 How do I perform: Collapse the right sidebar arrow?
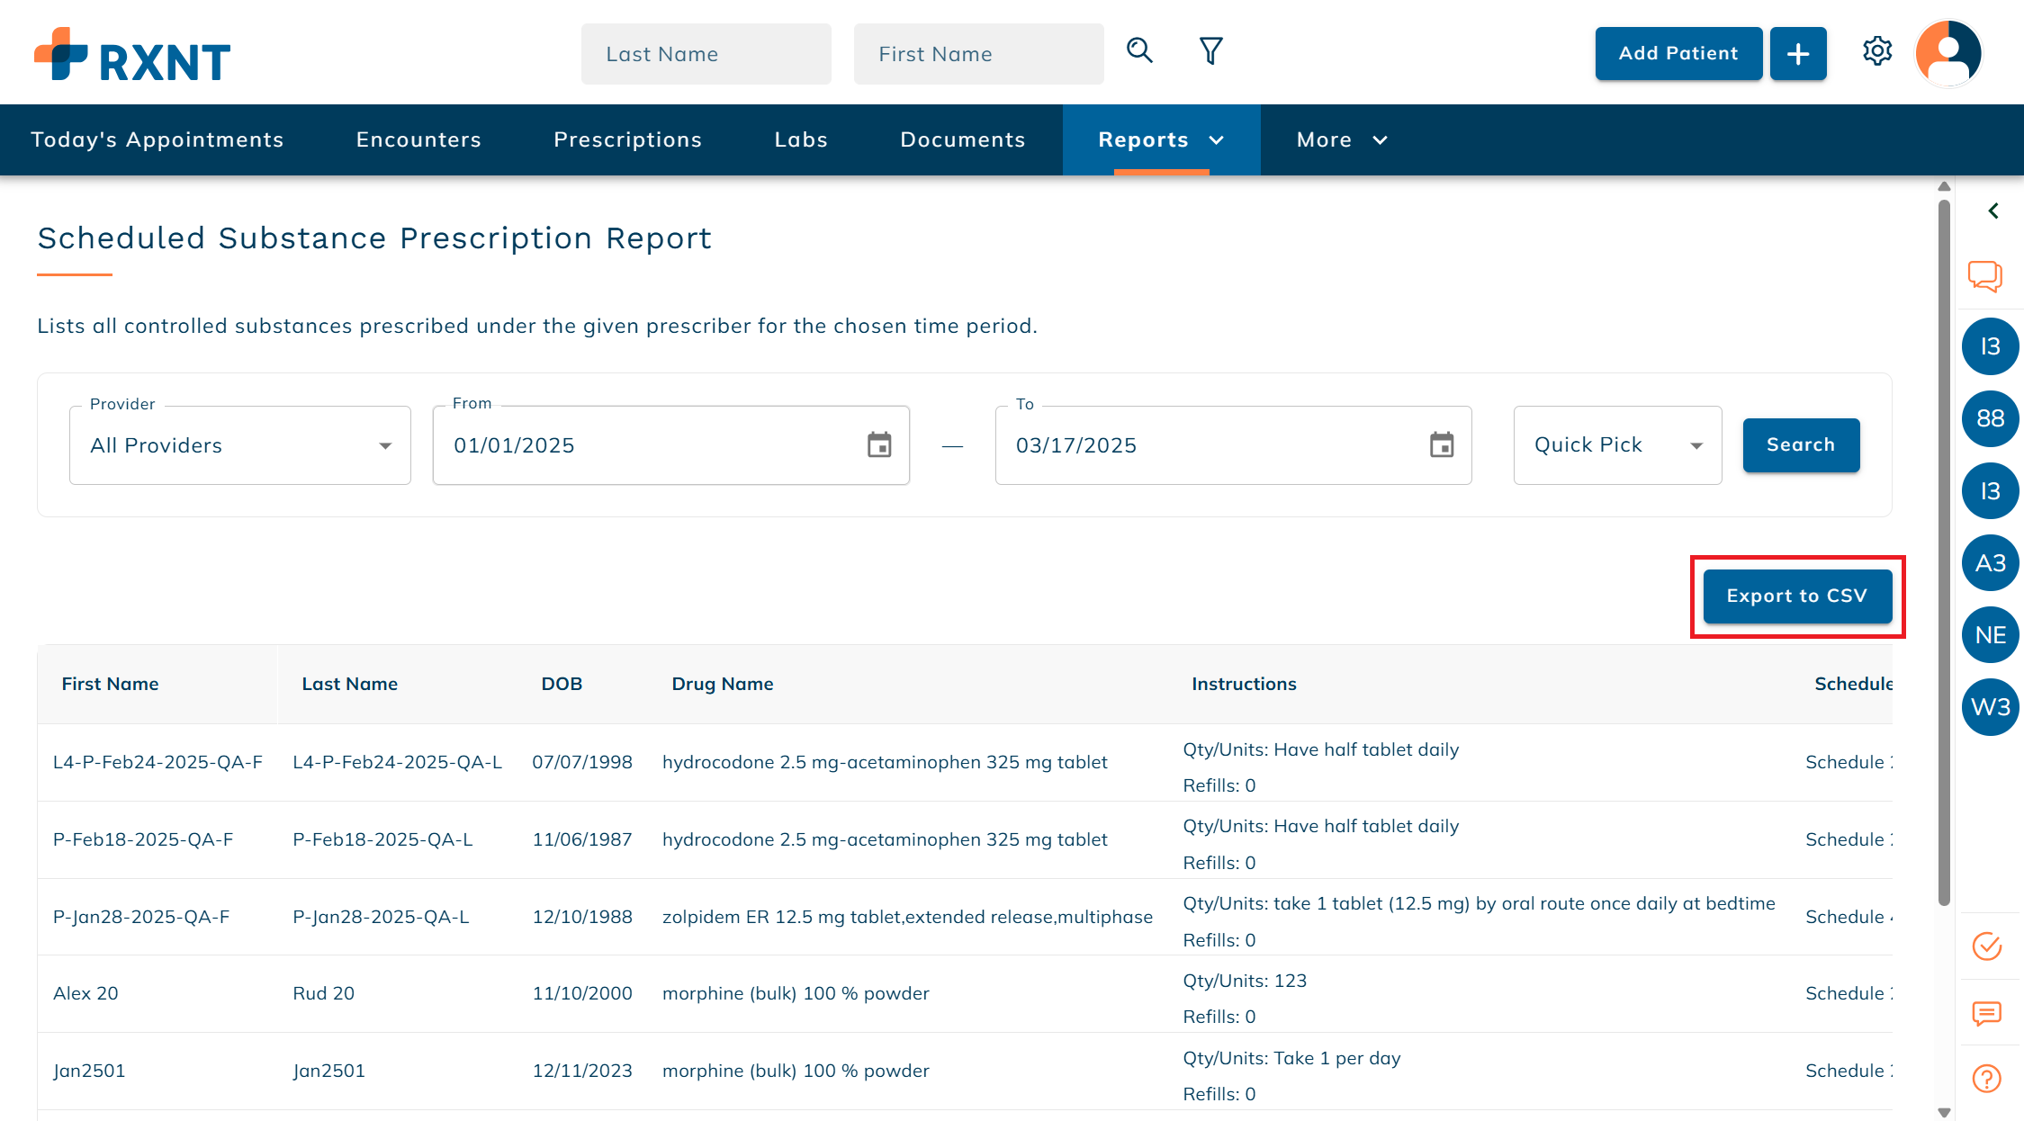1993,211
